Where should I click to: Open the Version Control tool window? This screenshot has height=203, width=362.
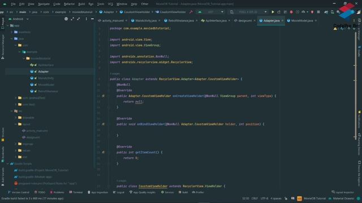coord(19,192)
